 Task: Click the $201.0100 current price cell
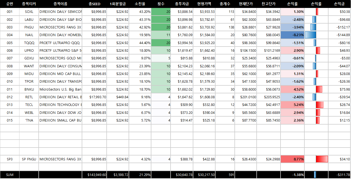[x=246, y=97]
